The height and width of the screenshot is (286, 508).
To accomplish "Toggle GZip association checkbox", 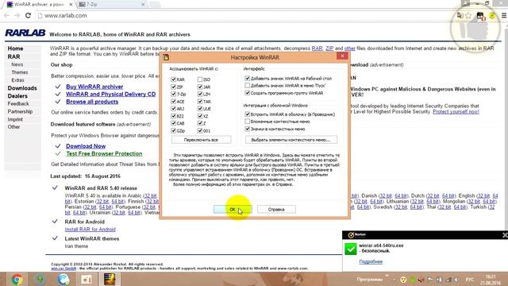I will (173, 130).
